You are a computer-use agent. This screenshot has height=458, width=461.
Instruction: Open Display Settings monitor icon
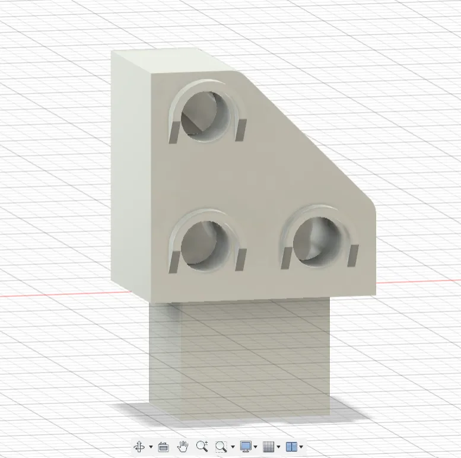[246, 447]
